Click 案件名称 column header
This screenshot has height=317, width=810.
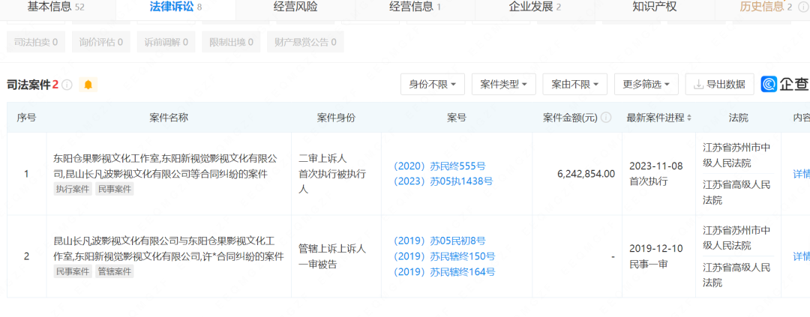click(169, 118)
